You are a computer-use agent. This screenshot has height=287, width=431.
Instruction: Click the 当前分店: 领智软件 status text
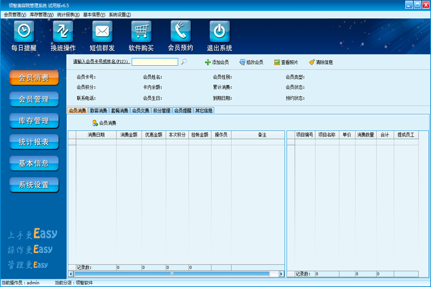(x=74, y=283)
